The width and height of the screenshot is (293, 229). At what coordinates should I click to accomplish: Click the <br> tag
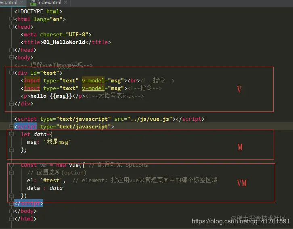click(134, 80)
